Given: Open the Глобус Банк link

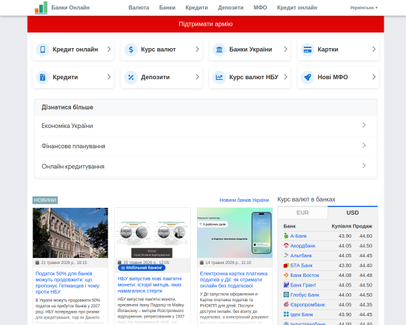Looking at the screenshot, I should [x=304, y=295].
